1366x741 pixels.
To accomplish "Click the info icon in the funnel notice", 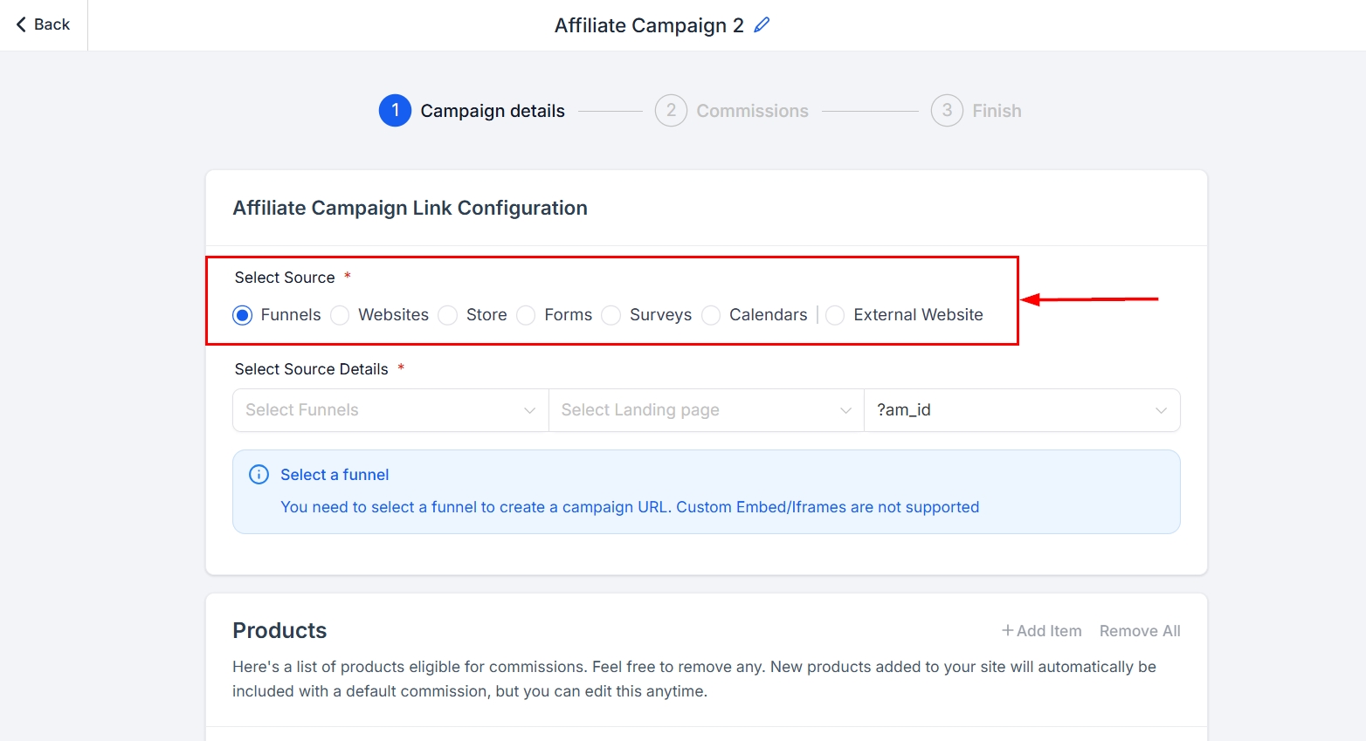I will pos(259,475).
